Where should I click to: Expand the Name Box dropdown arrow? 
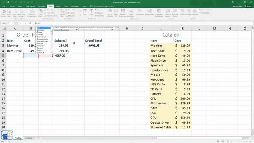(x=13, y=23)
